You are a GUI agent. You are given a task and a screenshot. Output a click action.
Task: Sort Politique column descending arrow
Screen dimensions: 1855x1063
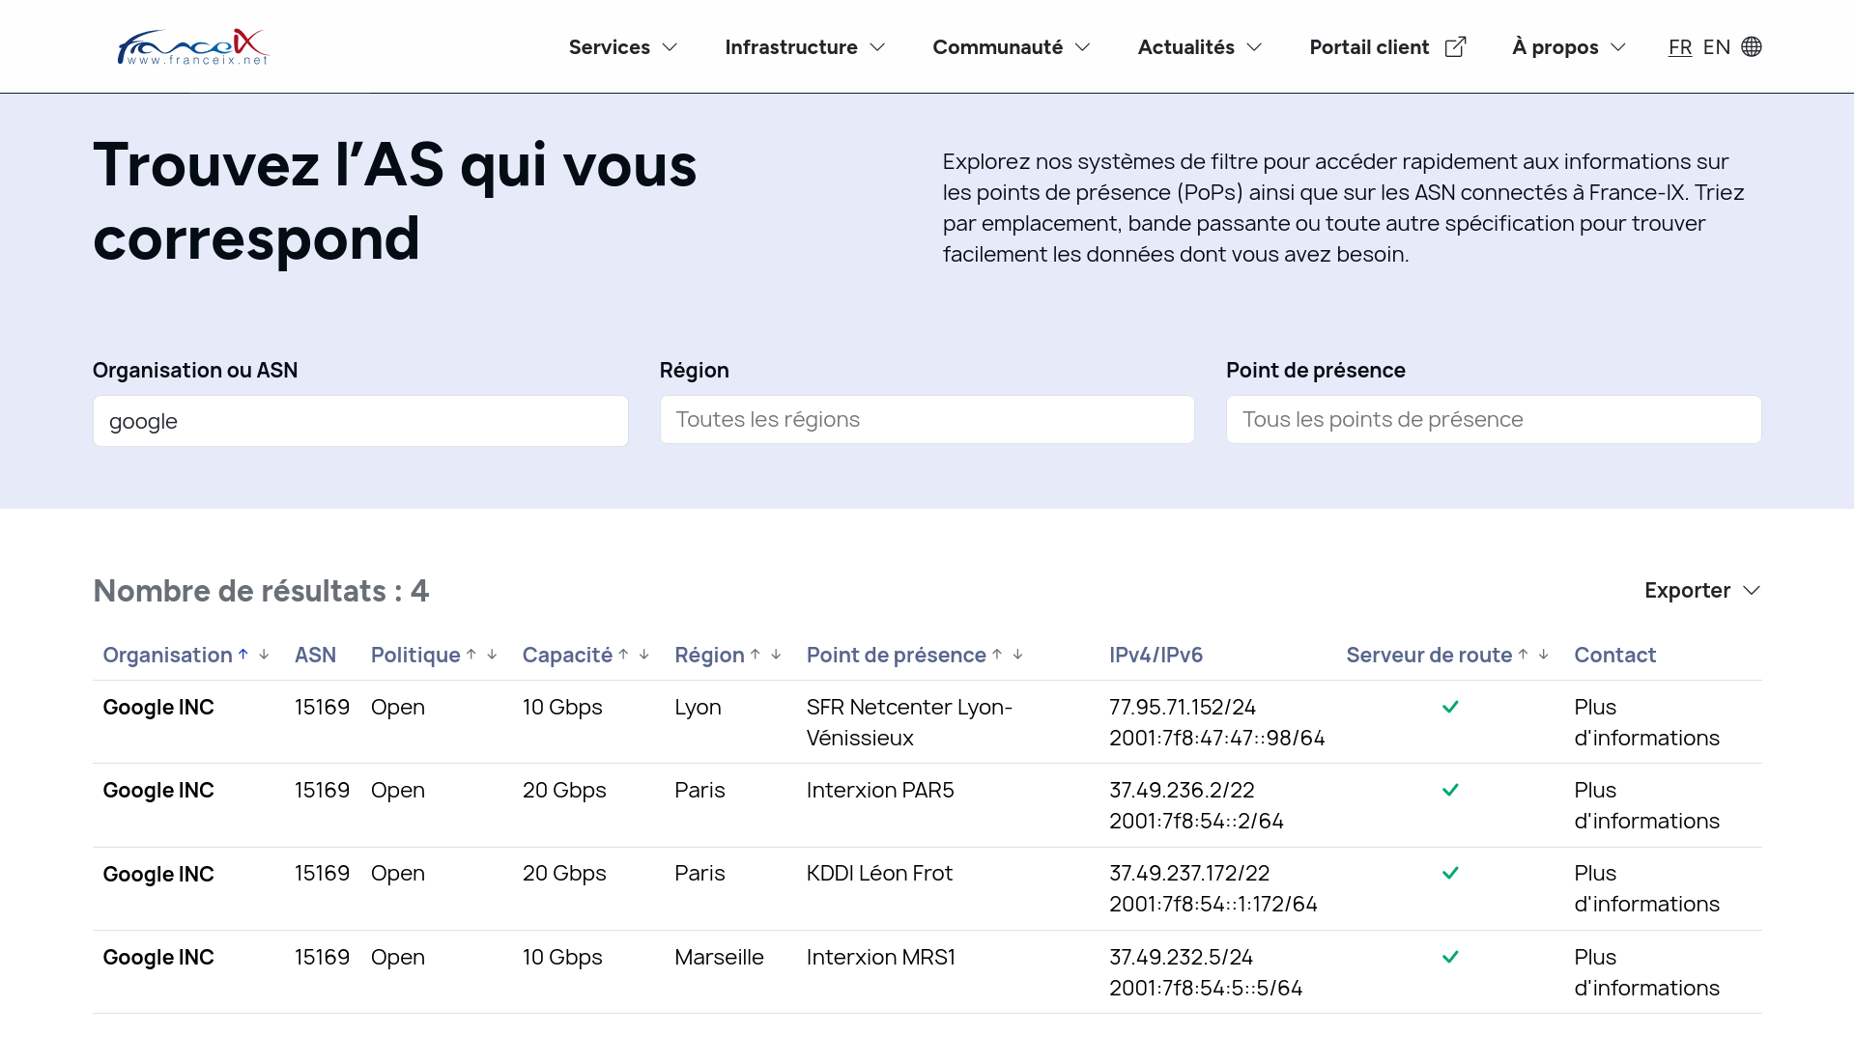pyautogui.click(x=492, y=655)
